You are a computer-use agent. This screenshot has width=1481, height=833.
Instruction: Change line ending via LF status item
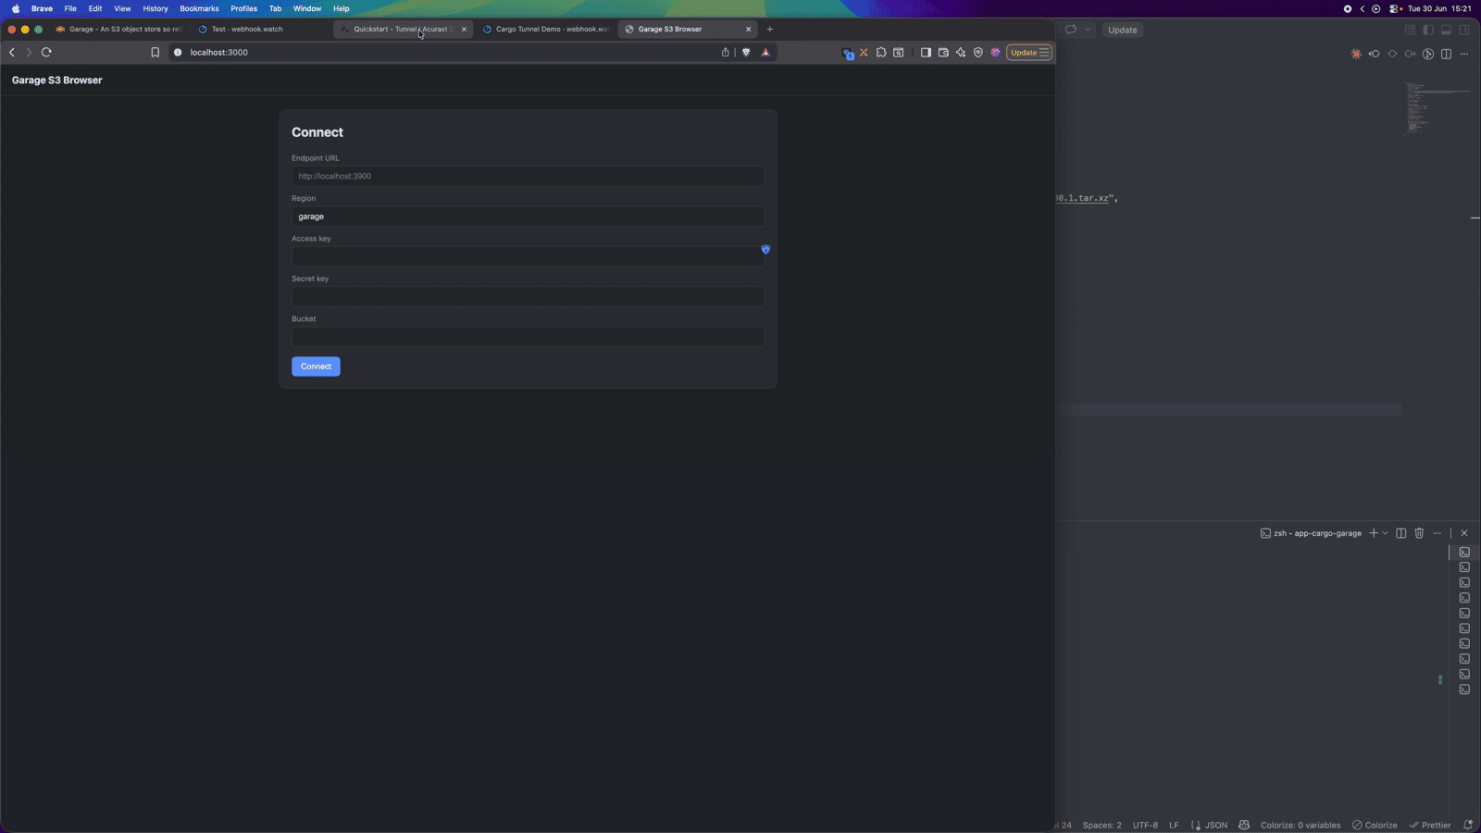pos(1174,825)
